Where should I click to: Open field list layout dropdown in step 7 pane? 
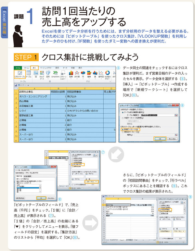coord(95,155)
